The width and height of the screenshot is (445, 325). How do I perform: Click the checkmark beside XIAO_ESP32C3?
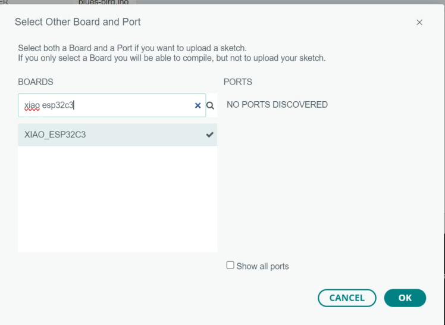209,135
